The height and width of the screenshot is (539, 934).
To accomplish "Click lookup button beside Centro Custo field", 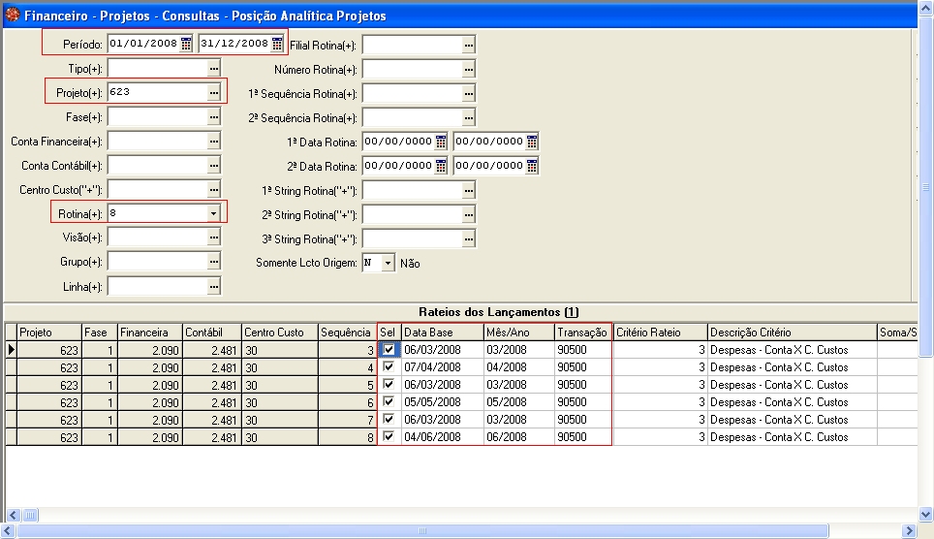I will pyautogui.click(x=214, y=190).
